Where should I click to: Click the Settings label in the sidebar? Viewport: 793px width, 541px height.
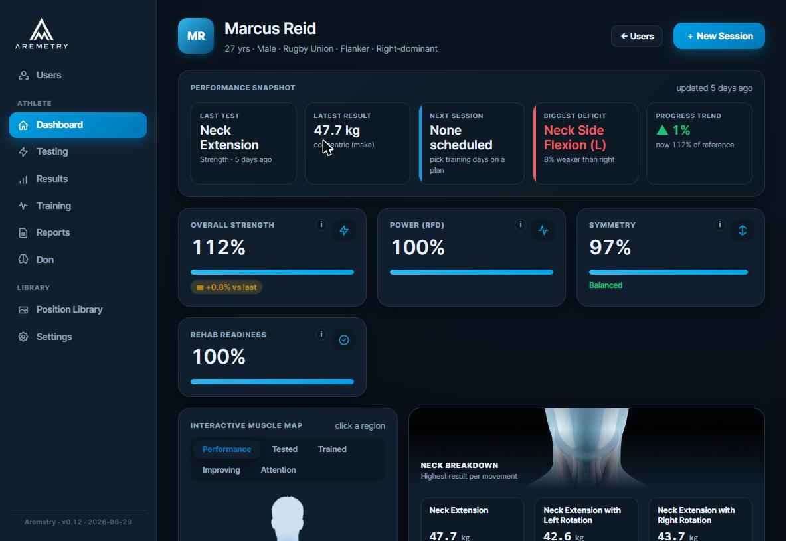click(54, 337)
